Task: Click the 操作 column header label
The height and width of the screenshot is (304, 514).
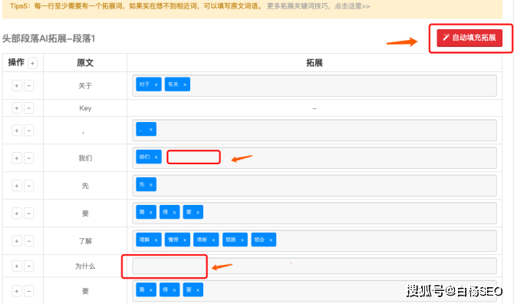Action: [16, 62]
